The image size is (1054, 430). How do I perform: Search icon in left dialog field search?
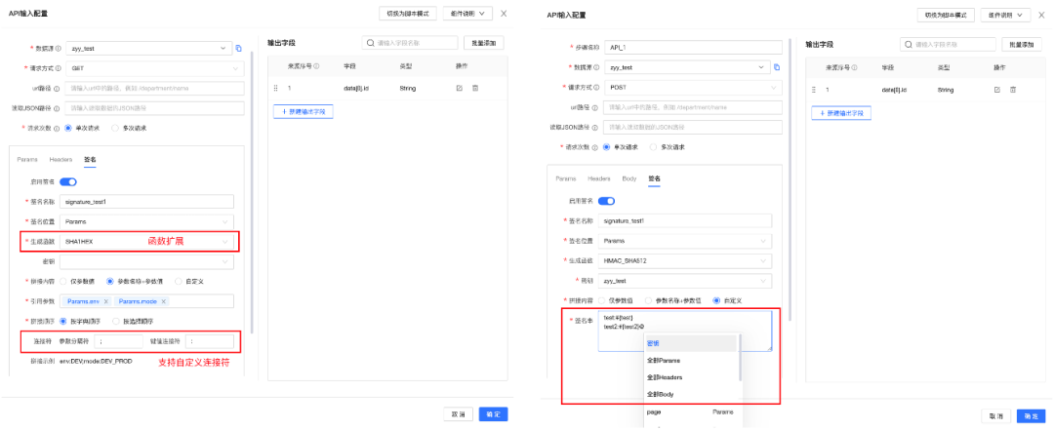[x=370, y=43]
